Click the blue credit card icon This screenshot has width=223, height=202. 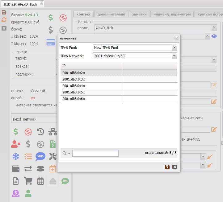(51, 43)
